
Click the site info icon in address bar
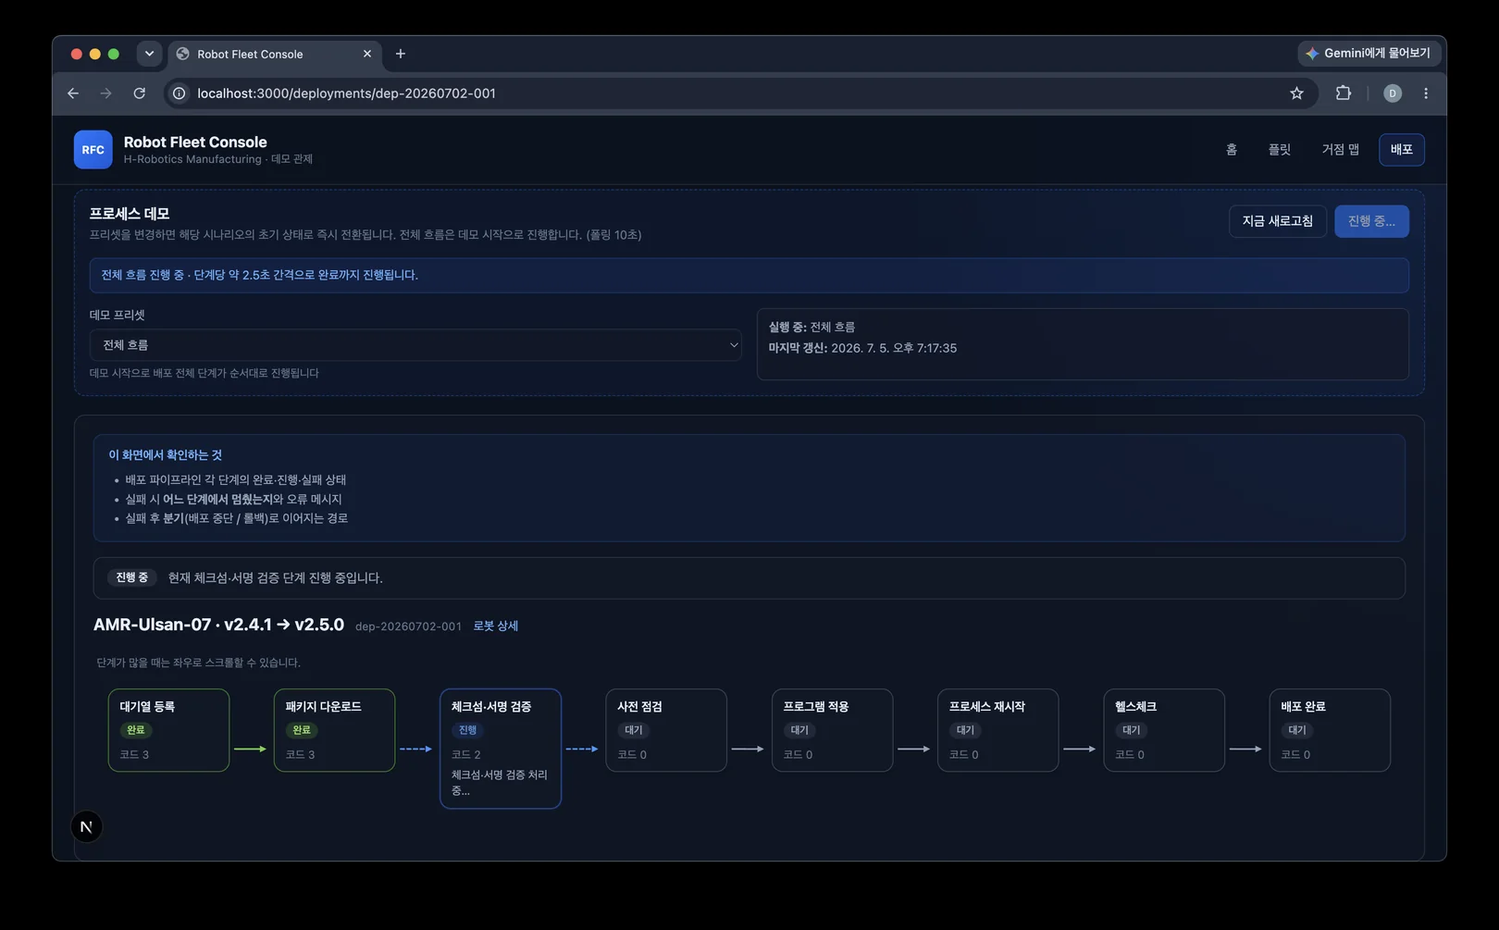tap(180, 93)
